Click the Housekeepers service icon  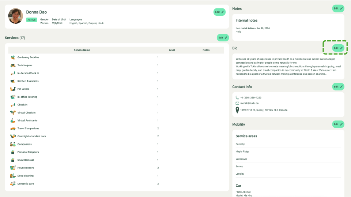[13, 168]
